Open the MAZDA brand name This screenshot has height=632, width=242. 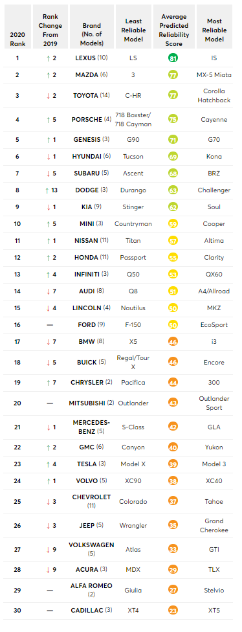86,75
